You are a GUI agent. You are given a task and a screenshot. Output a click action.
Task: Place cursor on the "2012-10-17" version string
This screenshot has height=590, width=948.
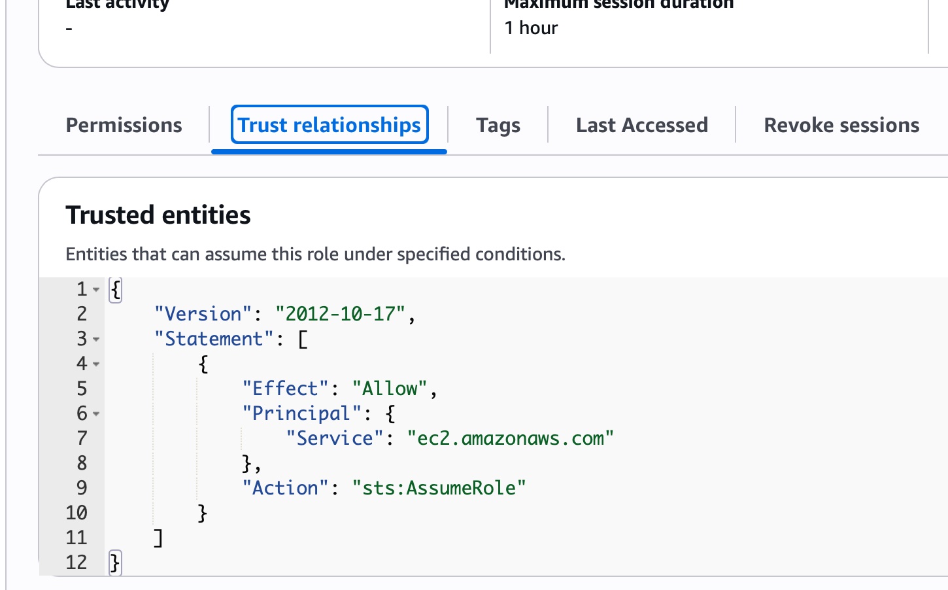pyautogui.click(x=340, y=314)
